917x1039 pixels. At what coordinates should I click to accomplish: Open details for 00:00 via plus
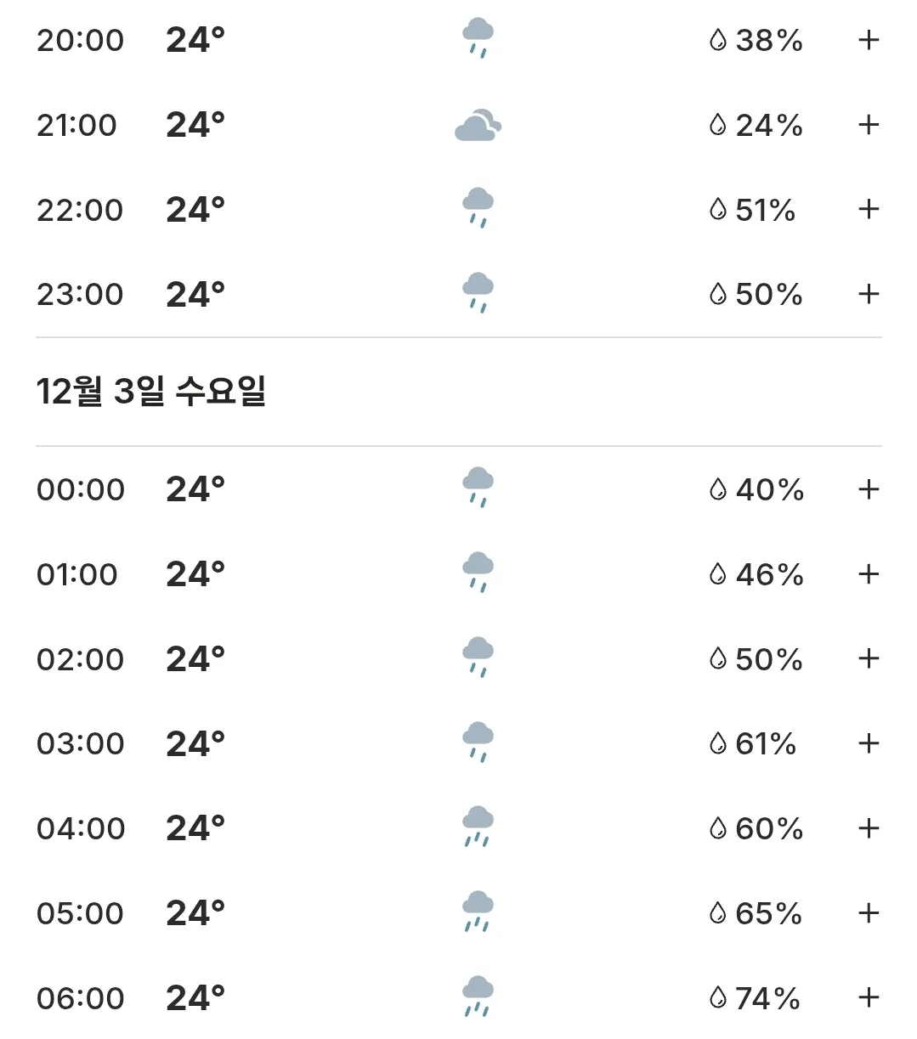coord(869,489)
